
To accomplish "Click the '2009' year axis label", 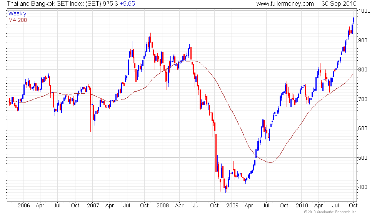I will click(x=232, y=205).
